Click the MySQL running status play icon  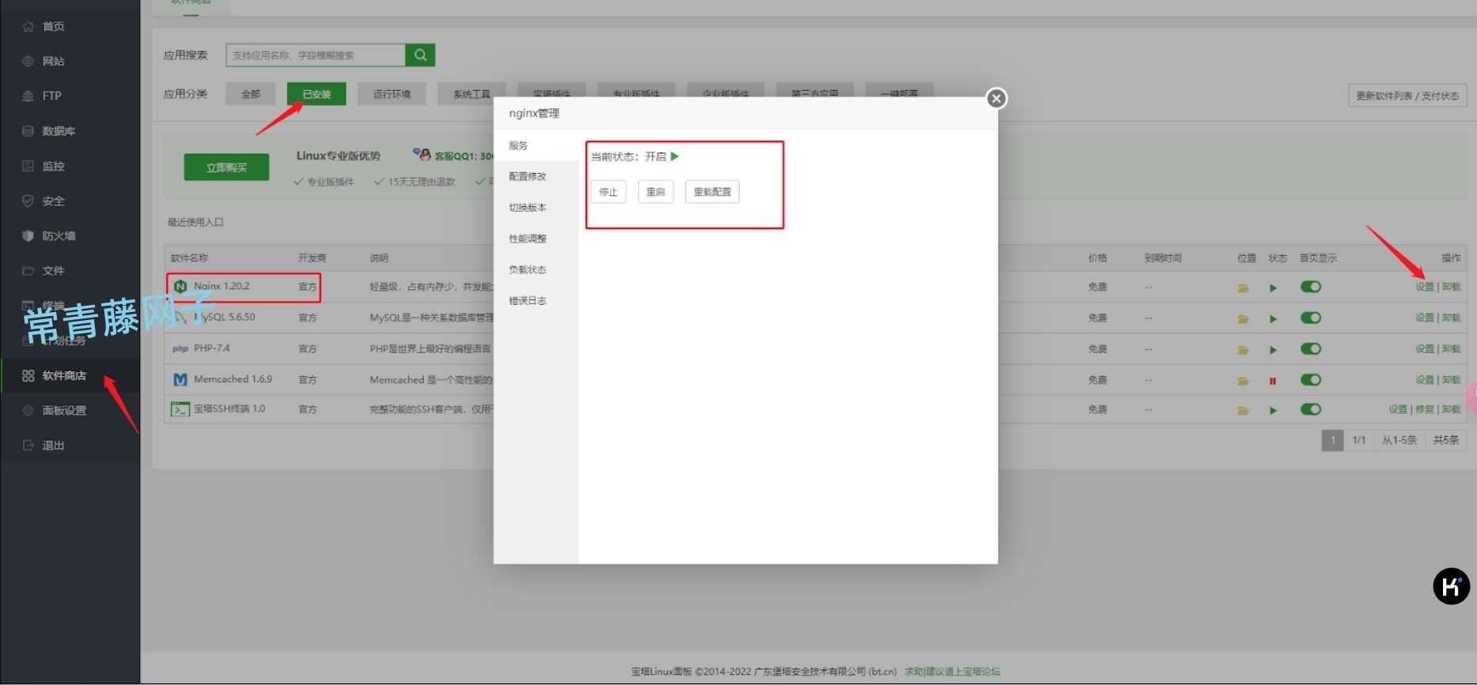tap(1273, 318)
